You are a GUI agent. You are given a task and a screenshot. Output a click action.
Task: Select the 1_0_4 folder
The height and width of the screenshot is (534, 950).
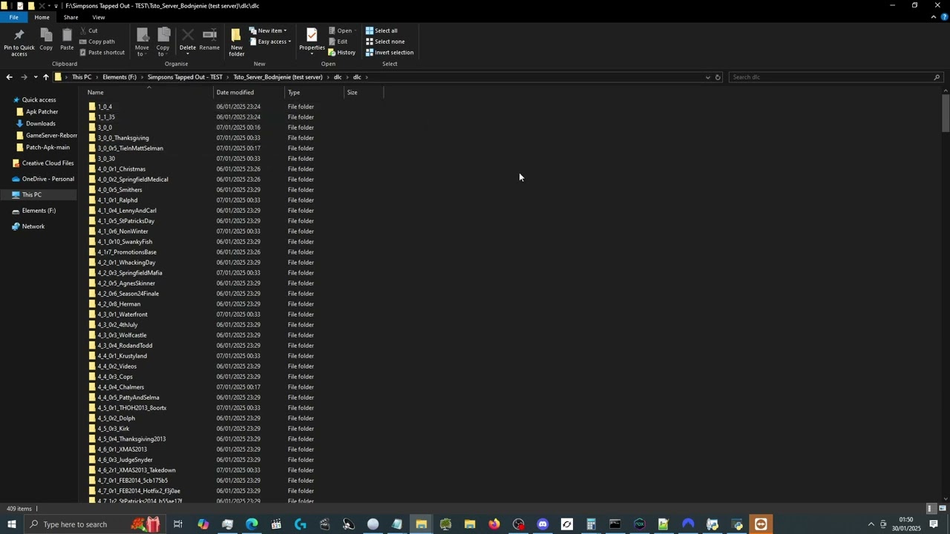(105, 107)
